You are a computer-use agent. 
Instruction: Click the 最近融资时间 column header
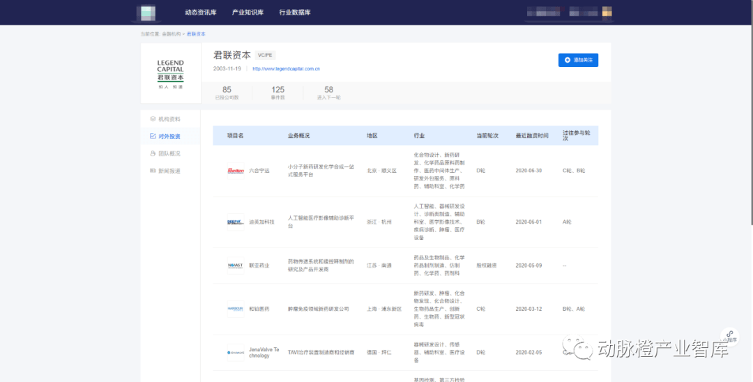pyautogui.click(x=532, y=136)
